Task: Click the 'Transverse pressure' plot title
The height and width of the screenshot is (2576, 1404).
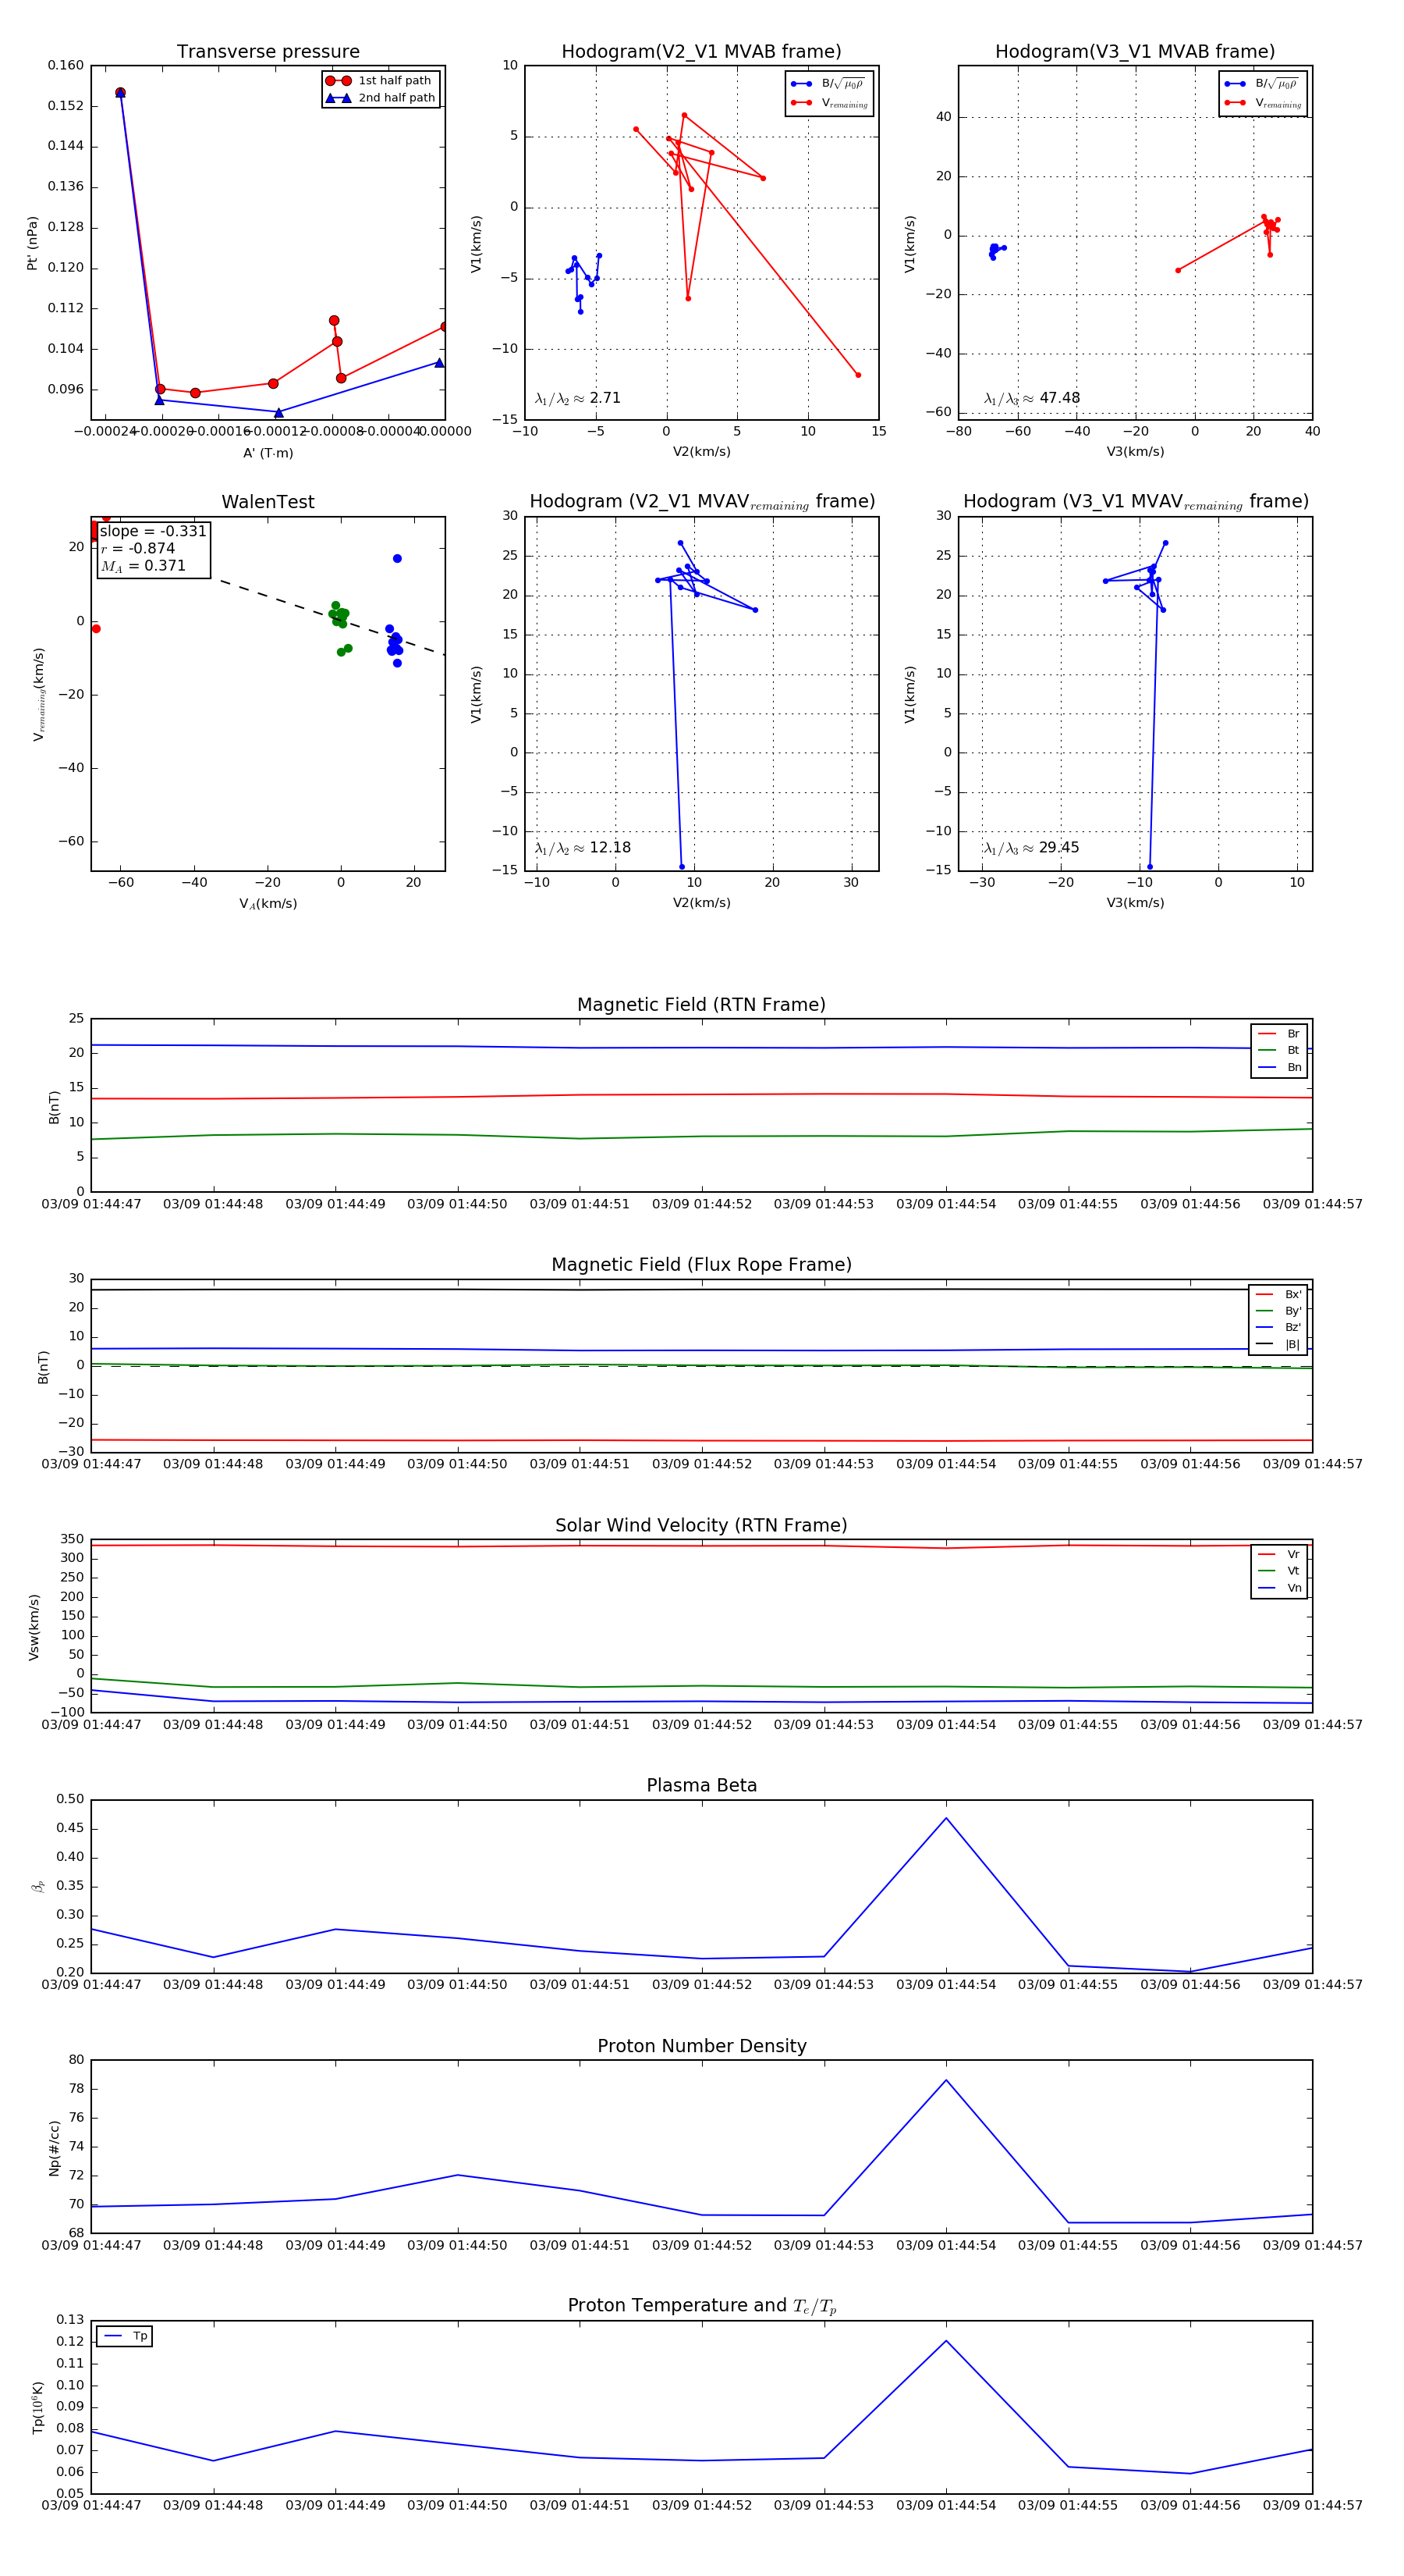Action: pos(268,52)
